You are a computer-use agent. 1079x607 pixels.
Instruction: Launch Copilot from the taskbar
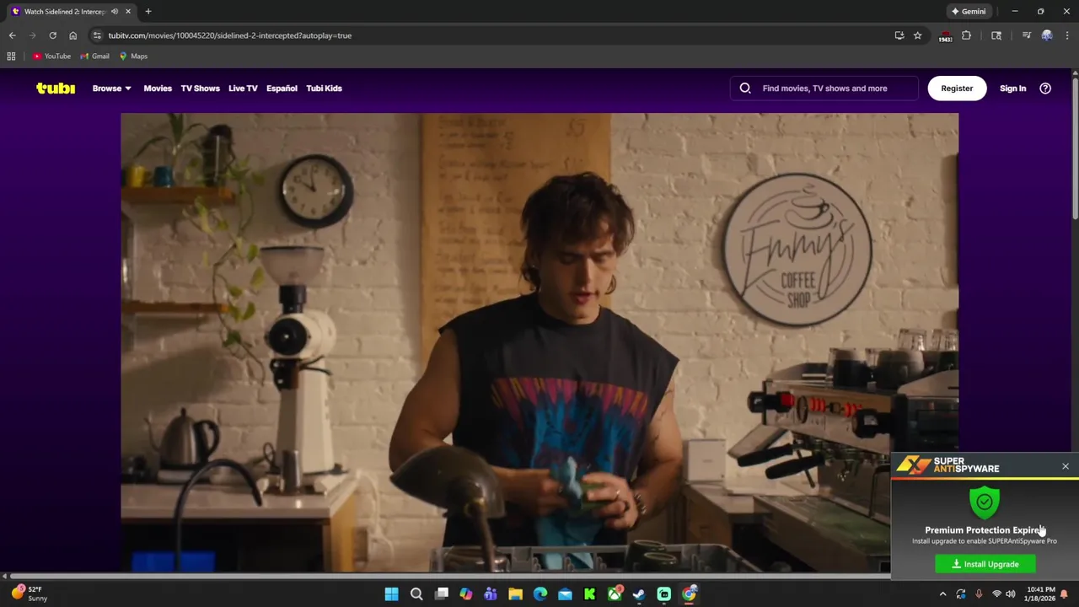[x=466, y=594]
